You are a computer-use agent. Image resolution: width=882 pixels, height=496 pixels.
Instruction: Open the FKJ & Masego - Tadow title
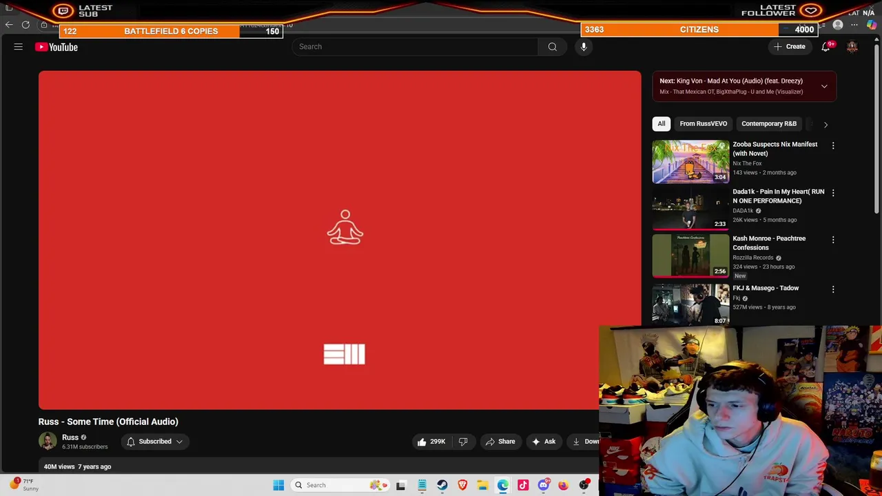point(766,288)
